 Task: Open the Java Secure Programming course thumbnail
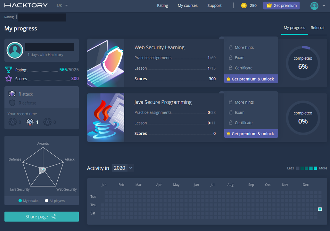click(x=106, y=118)
